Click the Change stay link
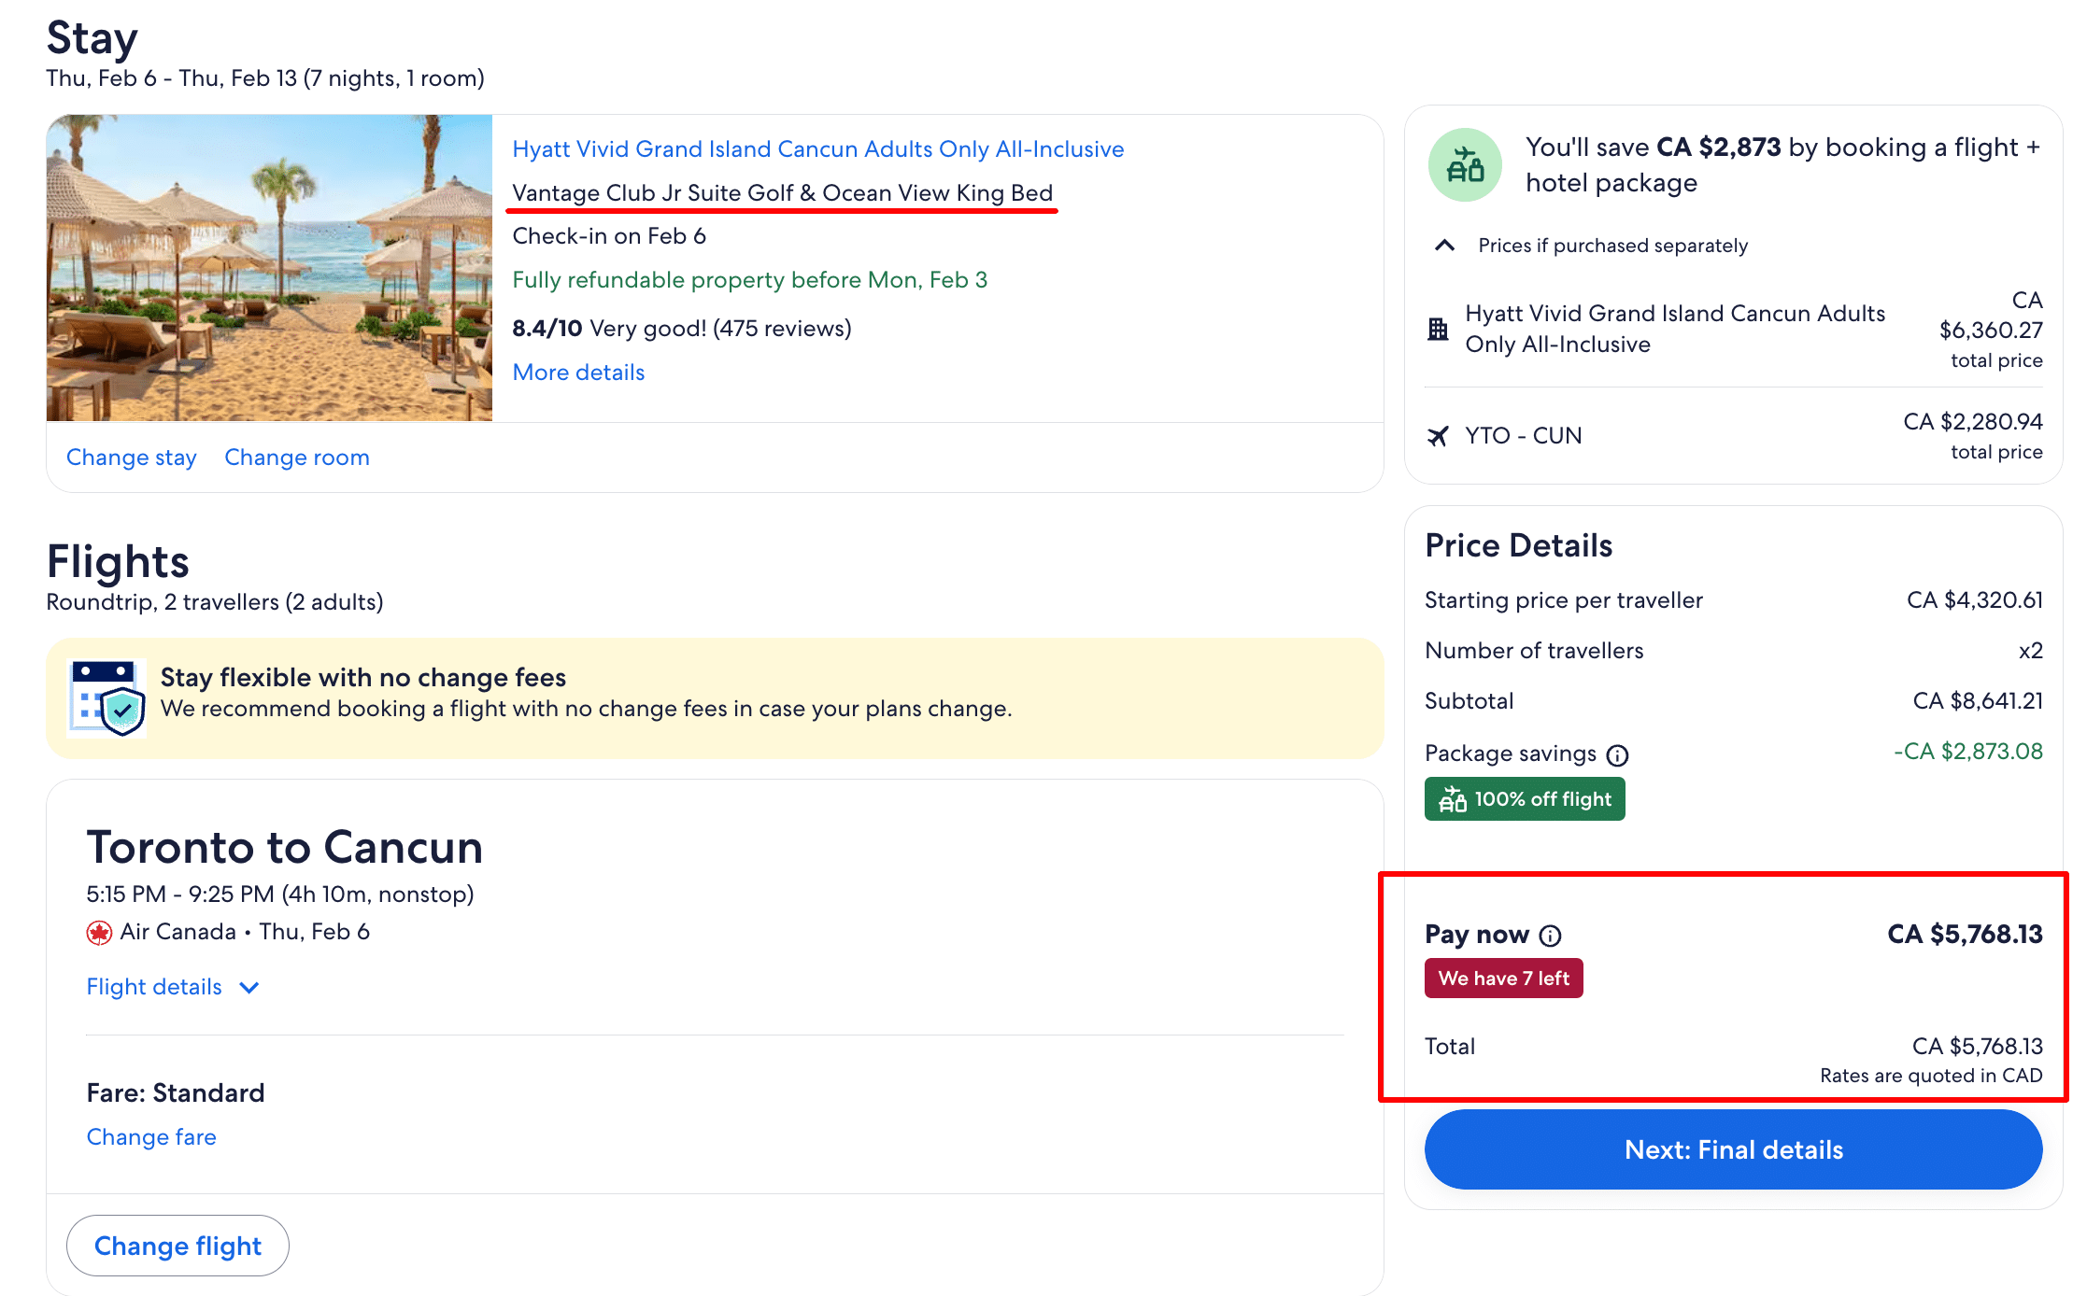This screenshot has height=1296, width=2087. (x=131, y=458)
